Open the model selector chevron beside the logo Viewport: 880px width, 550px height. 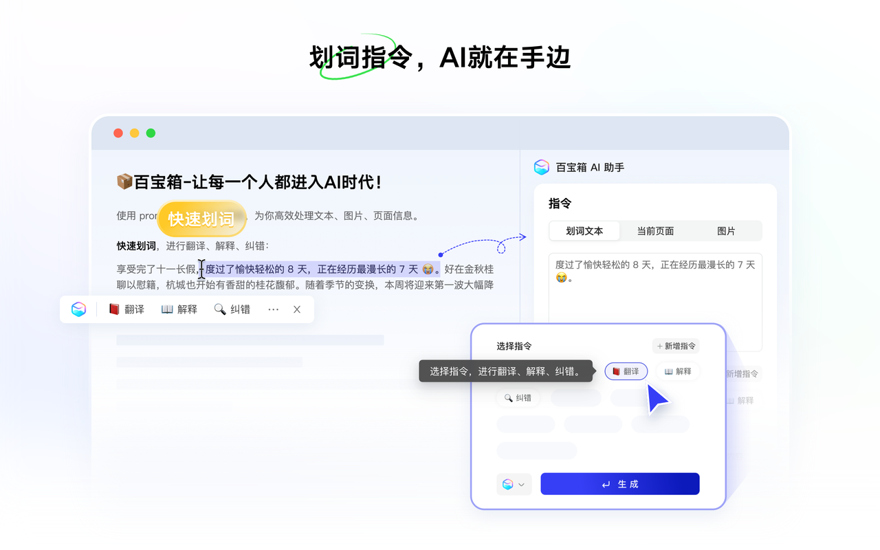point(520,484)
